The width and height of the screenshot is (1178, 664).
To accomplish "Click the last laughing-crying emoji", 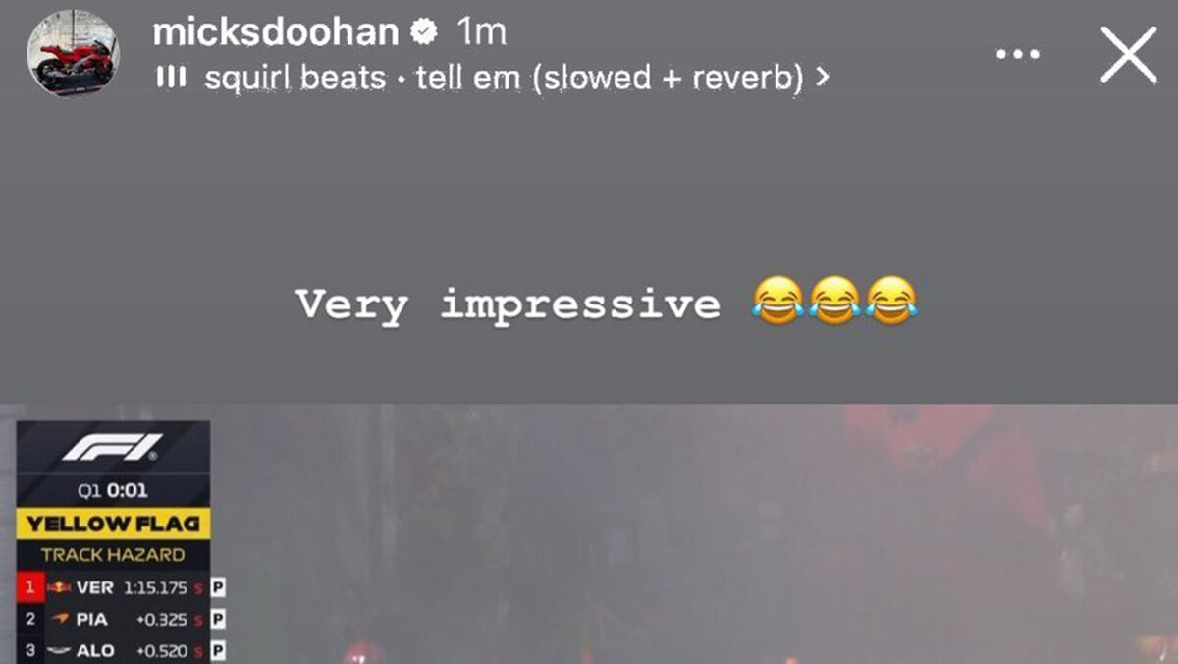I will coord(891,301).
